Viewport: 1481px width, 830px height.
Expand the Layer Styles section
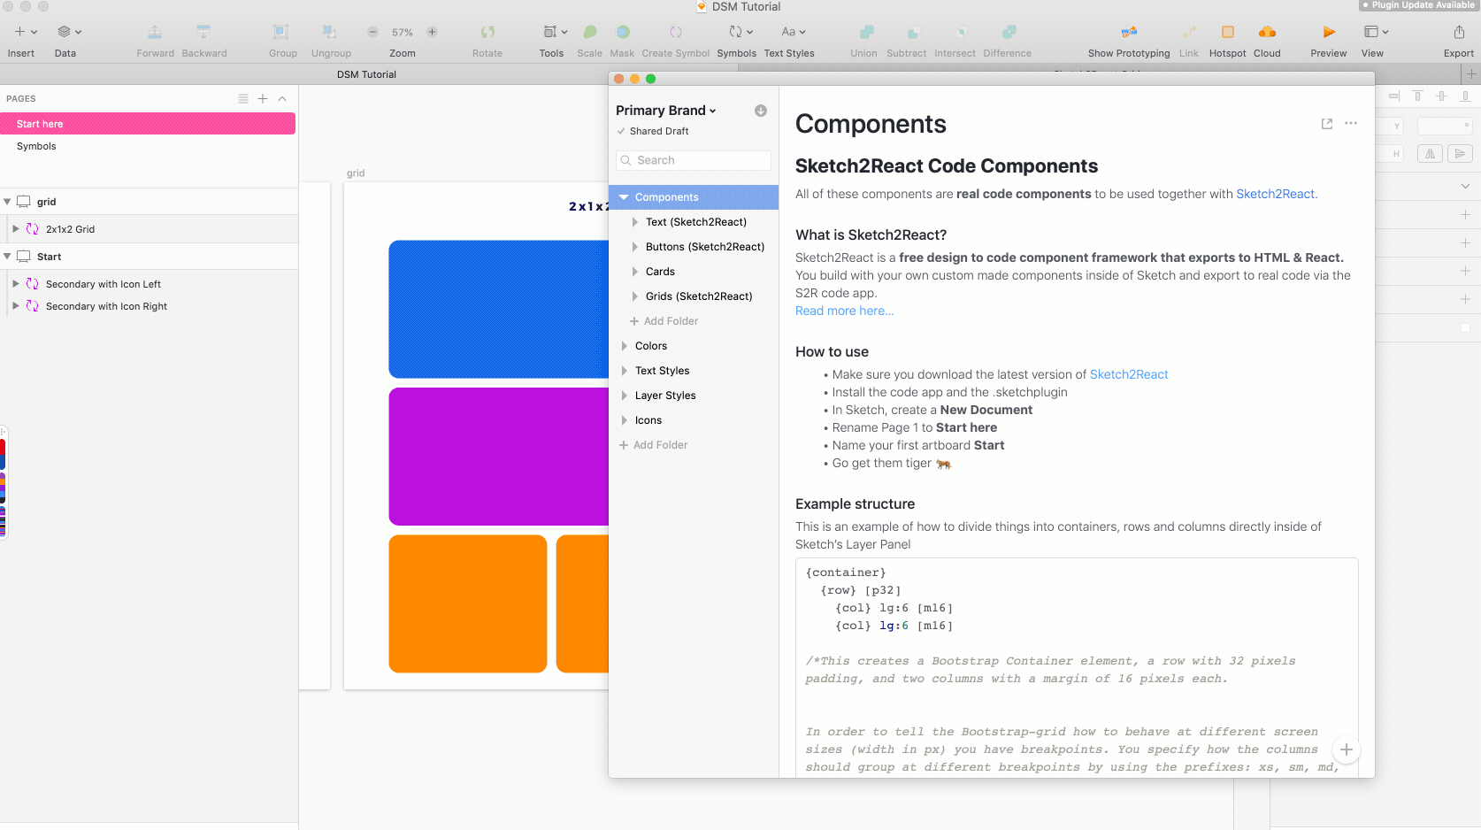click(624, 396)
